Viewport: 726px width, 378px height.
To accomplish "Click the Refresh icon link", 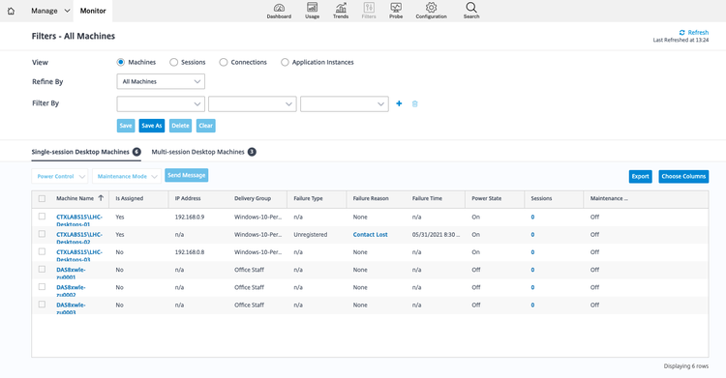I will click(x=694, y=33).
